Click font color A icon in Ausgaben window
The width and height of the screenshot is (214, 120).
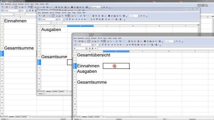pyautogui.click(x=120, y=19)
